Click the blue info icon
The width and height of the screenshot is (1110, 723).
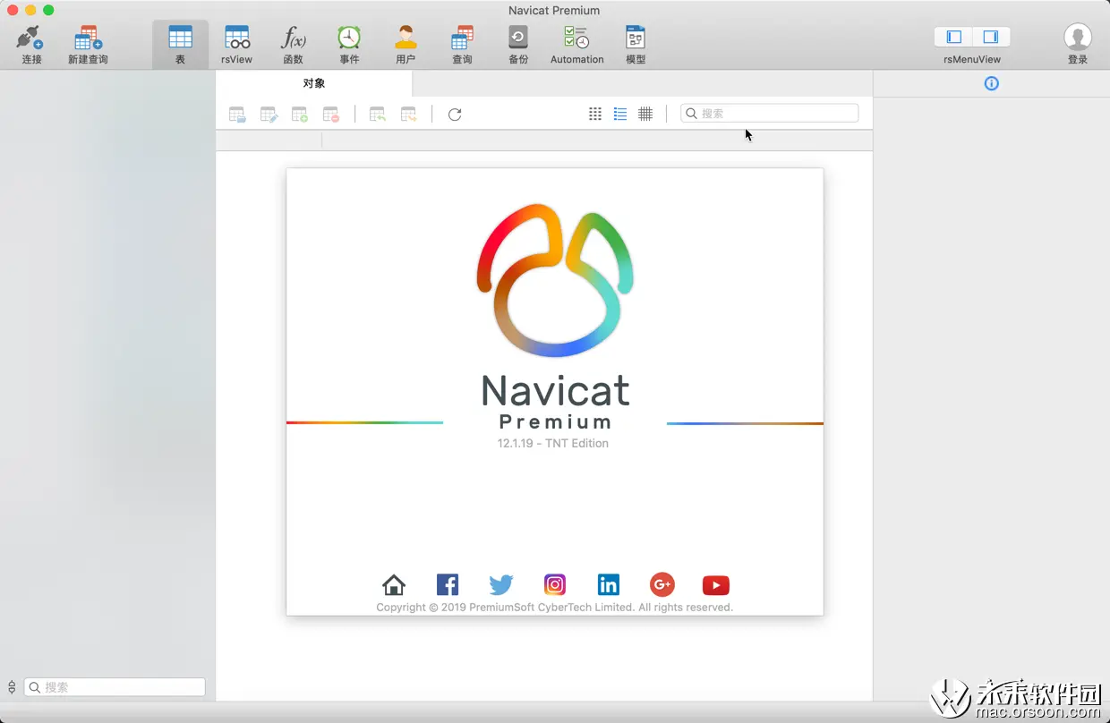991,83
